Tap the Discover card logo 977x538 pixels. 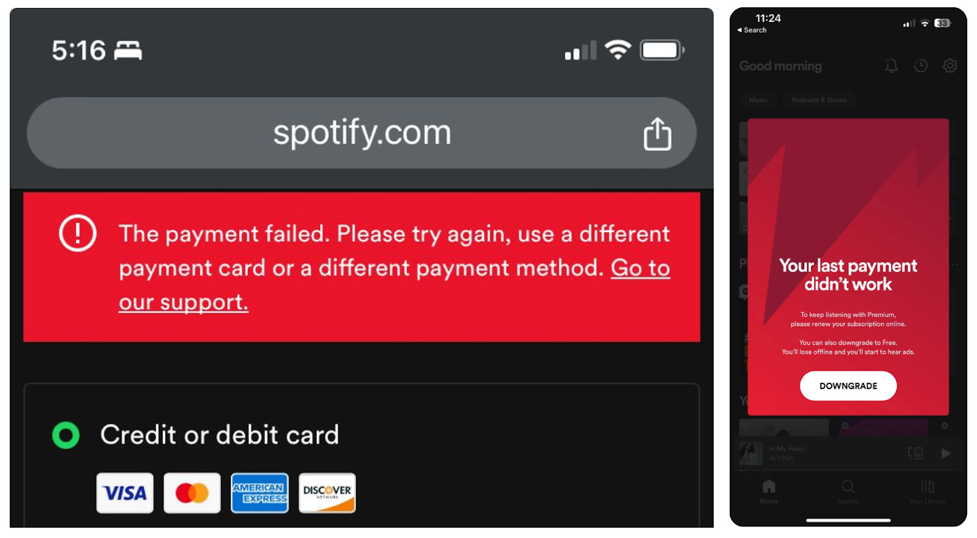[x=327, y=493]
